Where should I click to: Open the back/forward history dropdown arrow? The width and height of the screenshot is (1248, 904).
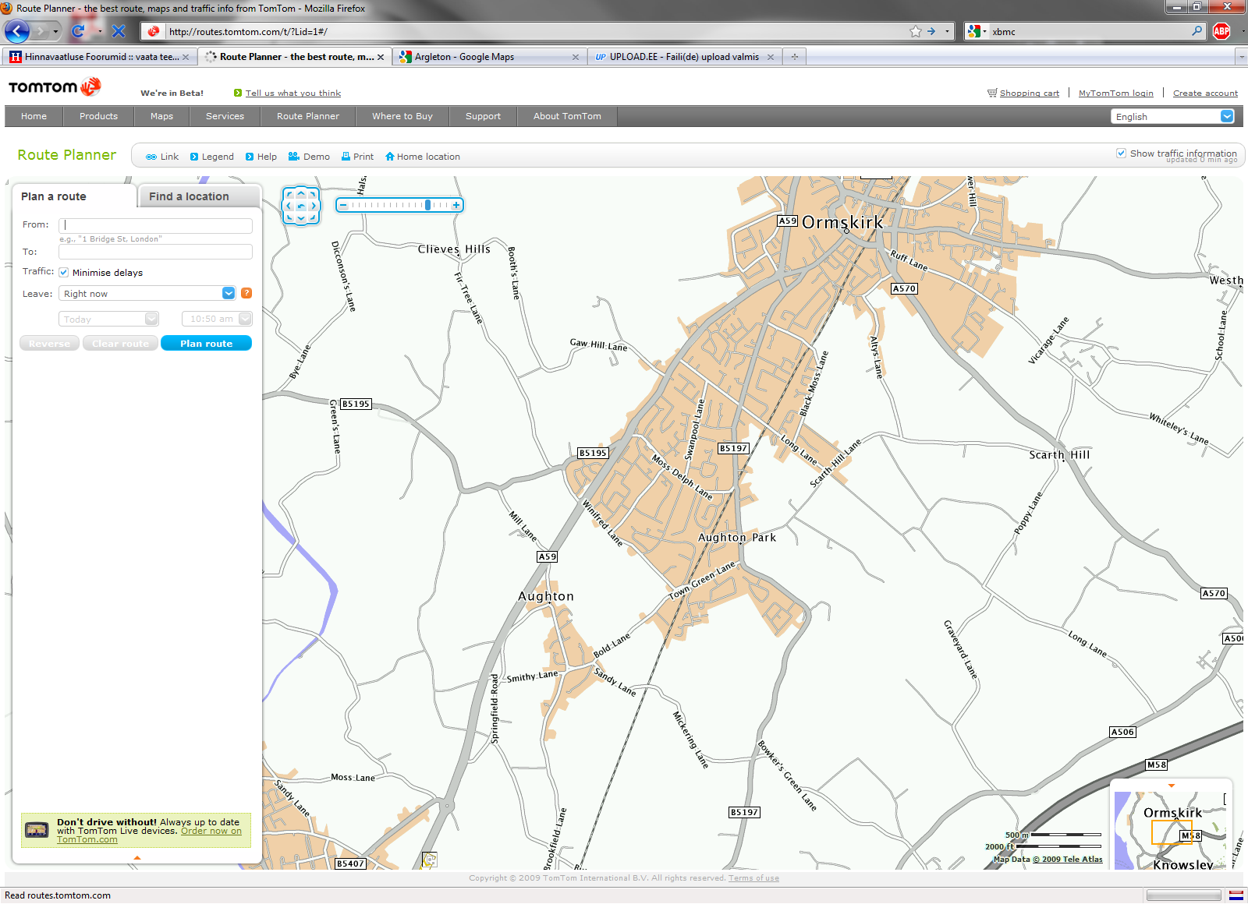pyautogui.click(x=55, y=31)
